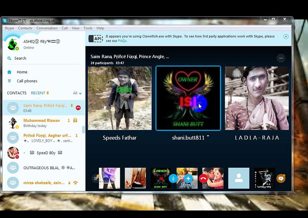Image resolution: width=308 pixels, height=218 pixels.
Task: Open the Conversation menu
Action: click(47, 28)
